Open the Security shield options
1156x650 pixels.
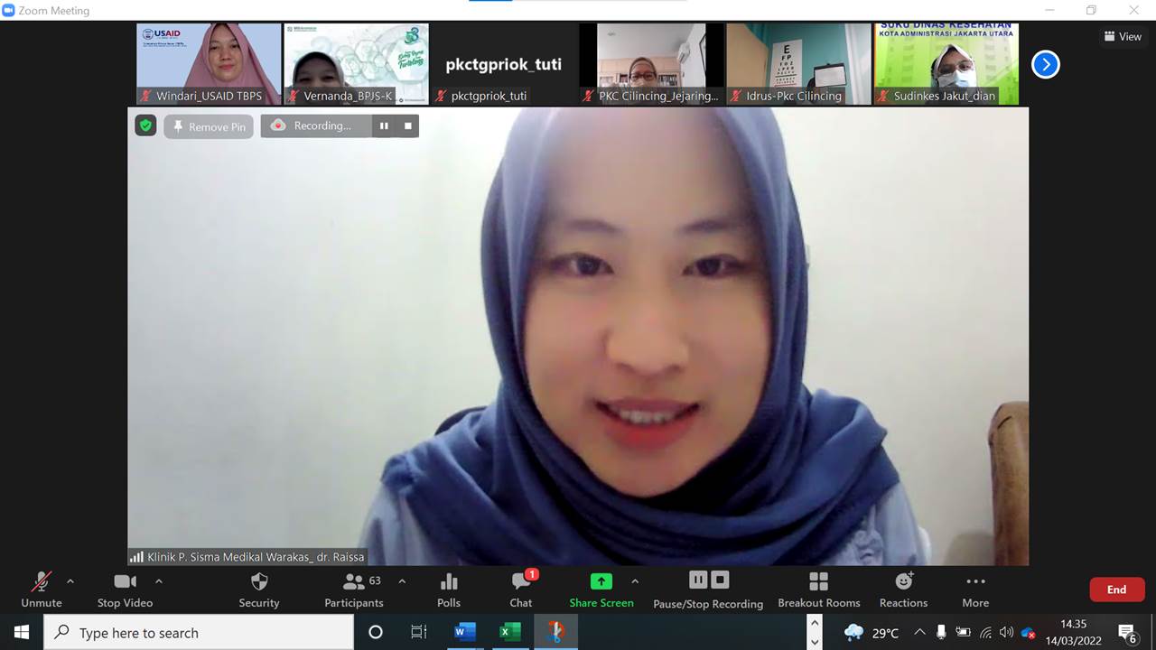(259, 590)
